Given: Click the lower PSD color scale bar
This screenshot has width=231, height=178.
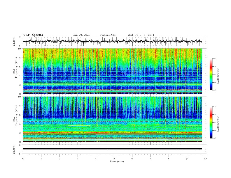Looking at the screenshot, I should 211,122.
